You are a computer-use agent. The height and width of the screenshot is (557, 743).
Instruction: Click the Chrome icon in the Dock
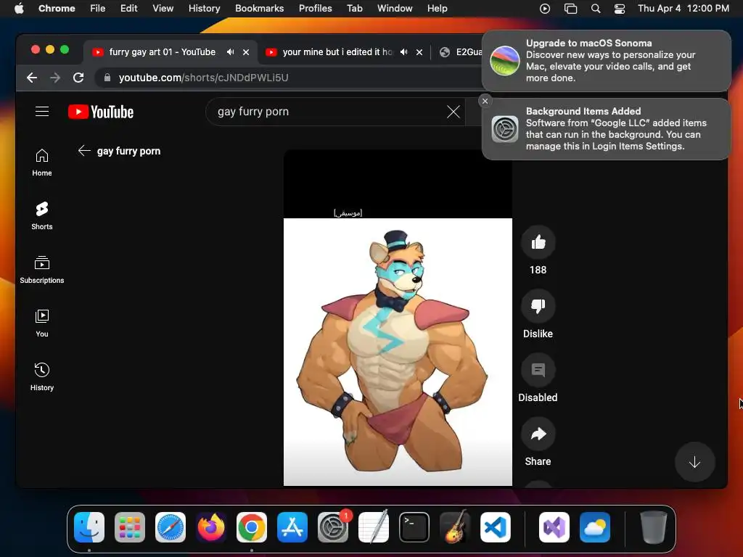pyautogui.click(x=252, y=527)
